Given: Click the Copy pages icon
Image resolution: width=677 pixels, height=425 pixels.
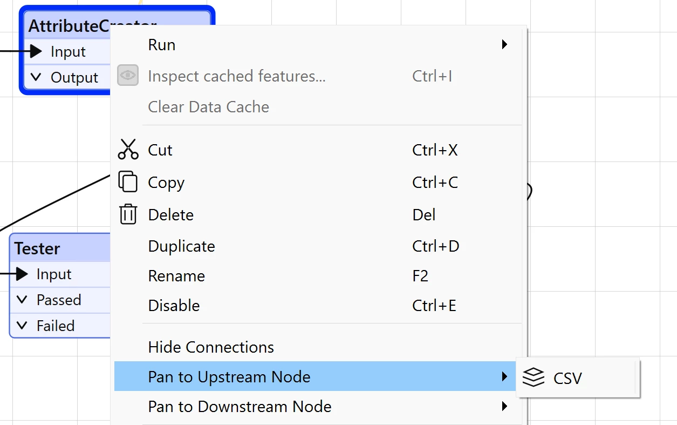Looking at the screenshot, I should click(x=128, y=182).
